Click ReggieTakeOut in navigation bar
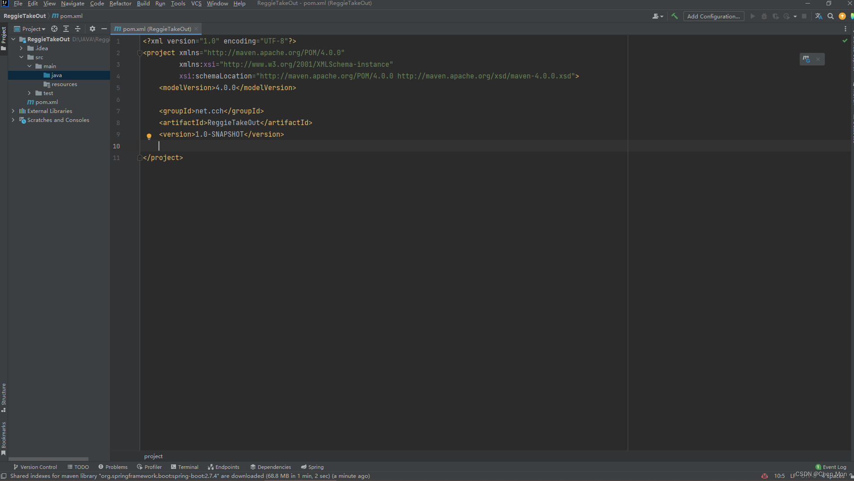Image resolution: width=854 pixels, height=481 pixels. [x=25, y=16]
